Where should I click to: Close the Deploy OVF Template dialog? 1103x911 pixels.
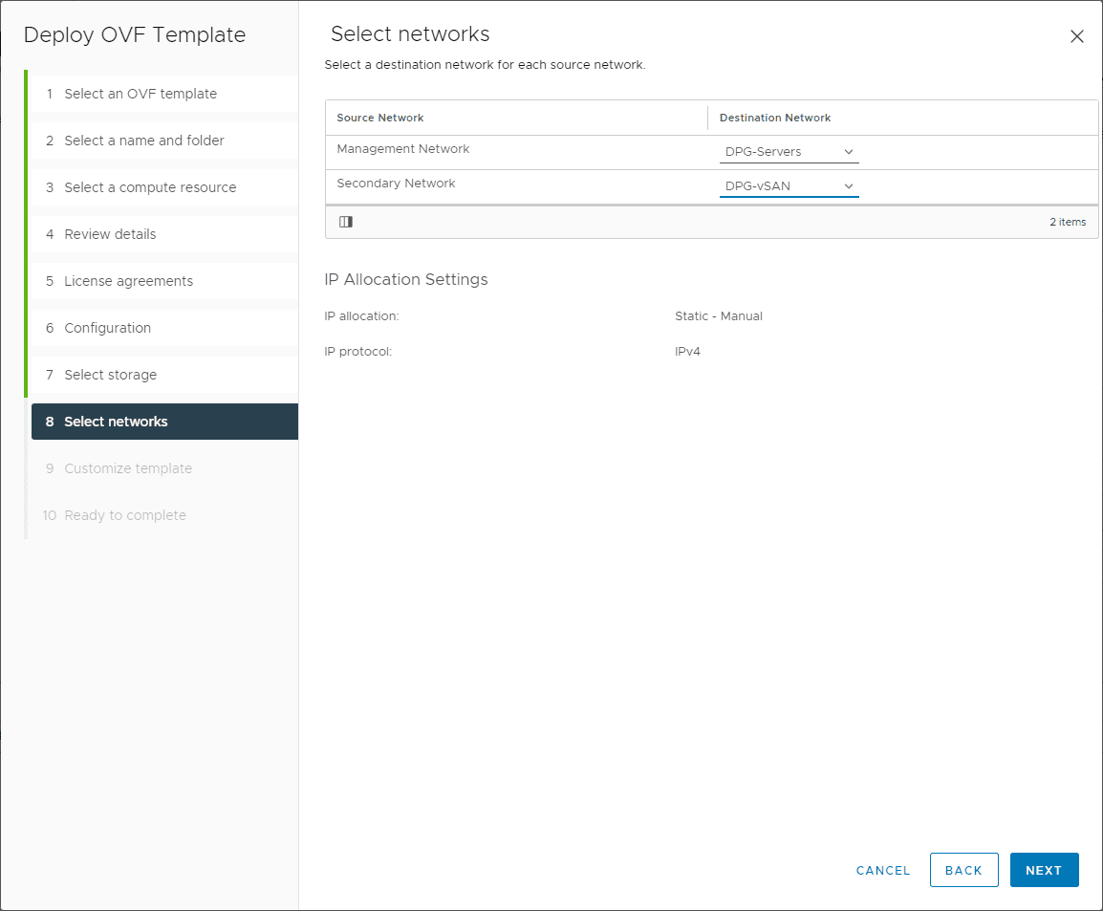click(1077, 37)
